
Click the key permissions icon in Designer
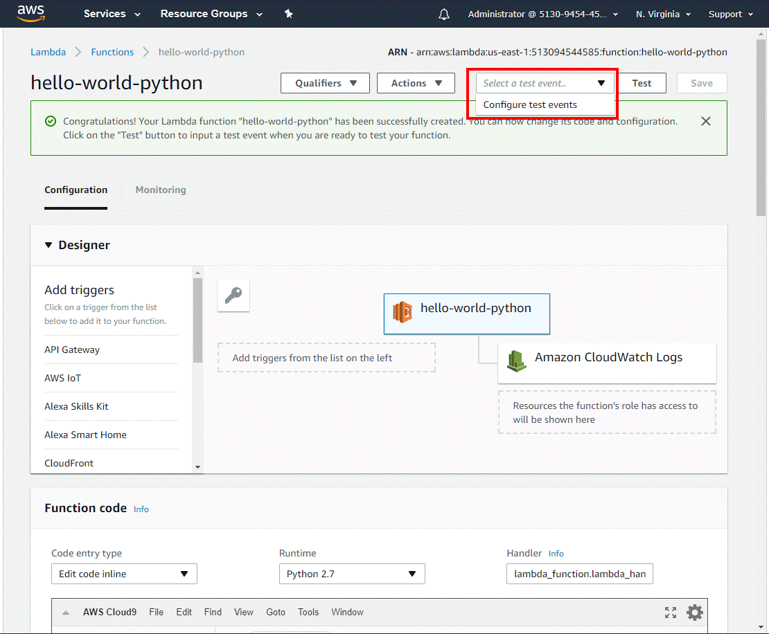[233, 296]
